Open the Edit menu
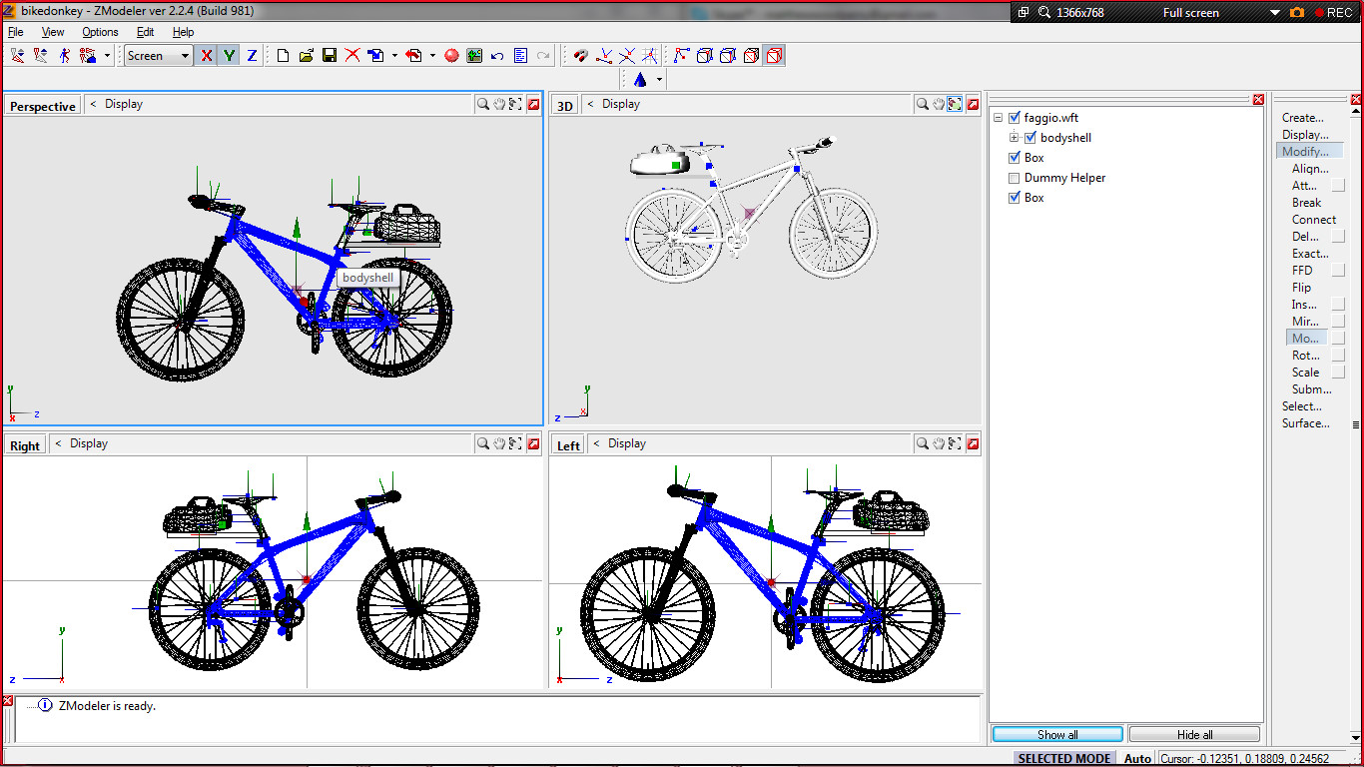 click(x=145, y=32)
